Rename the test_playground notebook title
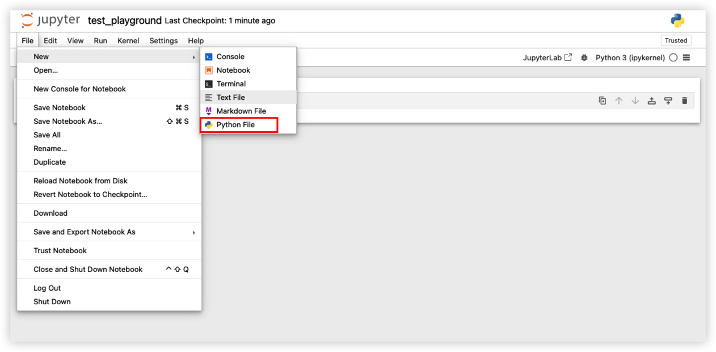Viewport: 716px width, 352px height. click(124, 20)
